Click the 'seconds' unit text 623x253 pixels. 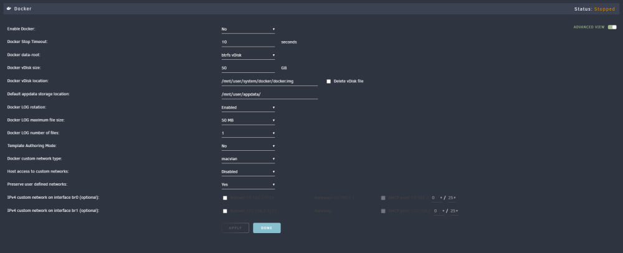coord(289,42)
